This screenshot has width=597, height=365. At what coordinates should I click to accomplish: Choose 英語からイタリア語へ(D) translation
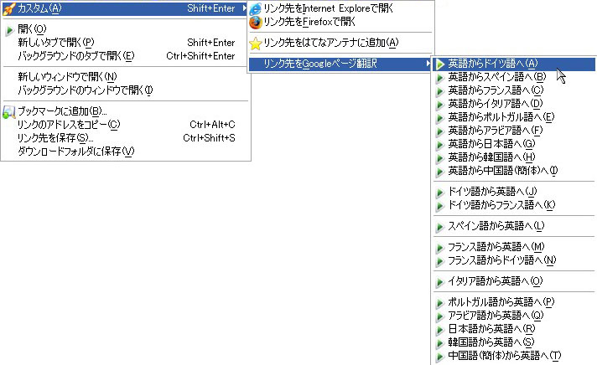(x=514, y=104)
